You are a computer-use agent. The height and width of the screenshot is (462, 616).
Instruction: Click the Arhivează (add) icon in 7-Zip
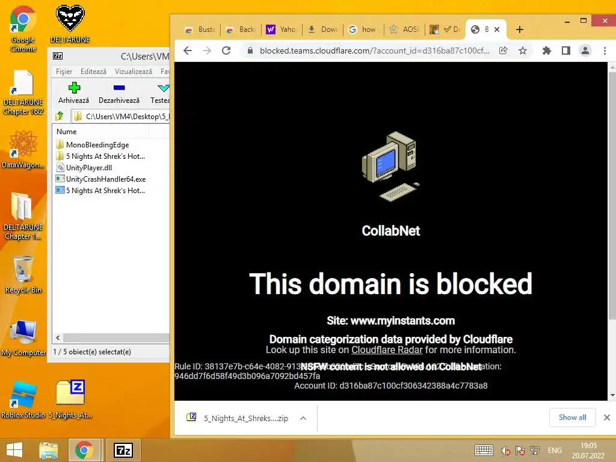click(73, 93)
